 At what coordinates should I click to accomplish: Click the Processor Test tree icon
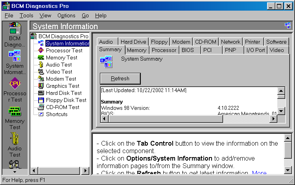pyautogui.click(x=41, y=50)
